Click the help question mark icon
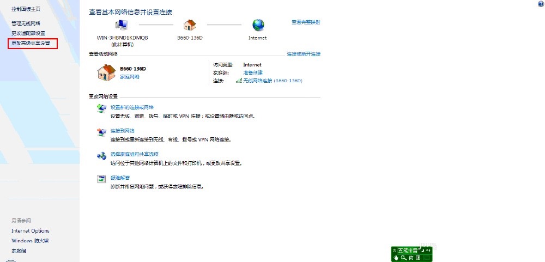 click(540, 4)
